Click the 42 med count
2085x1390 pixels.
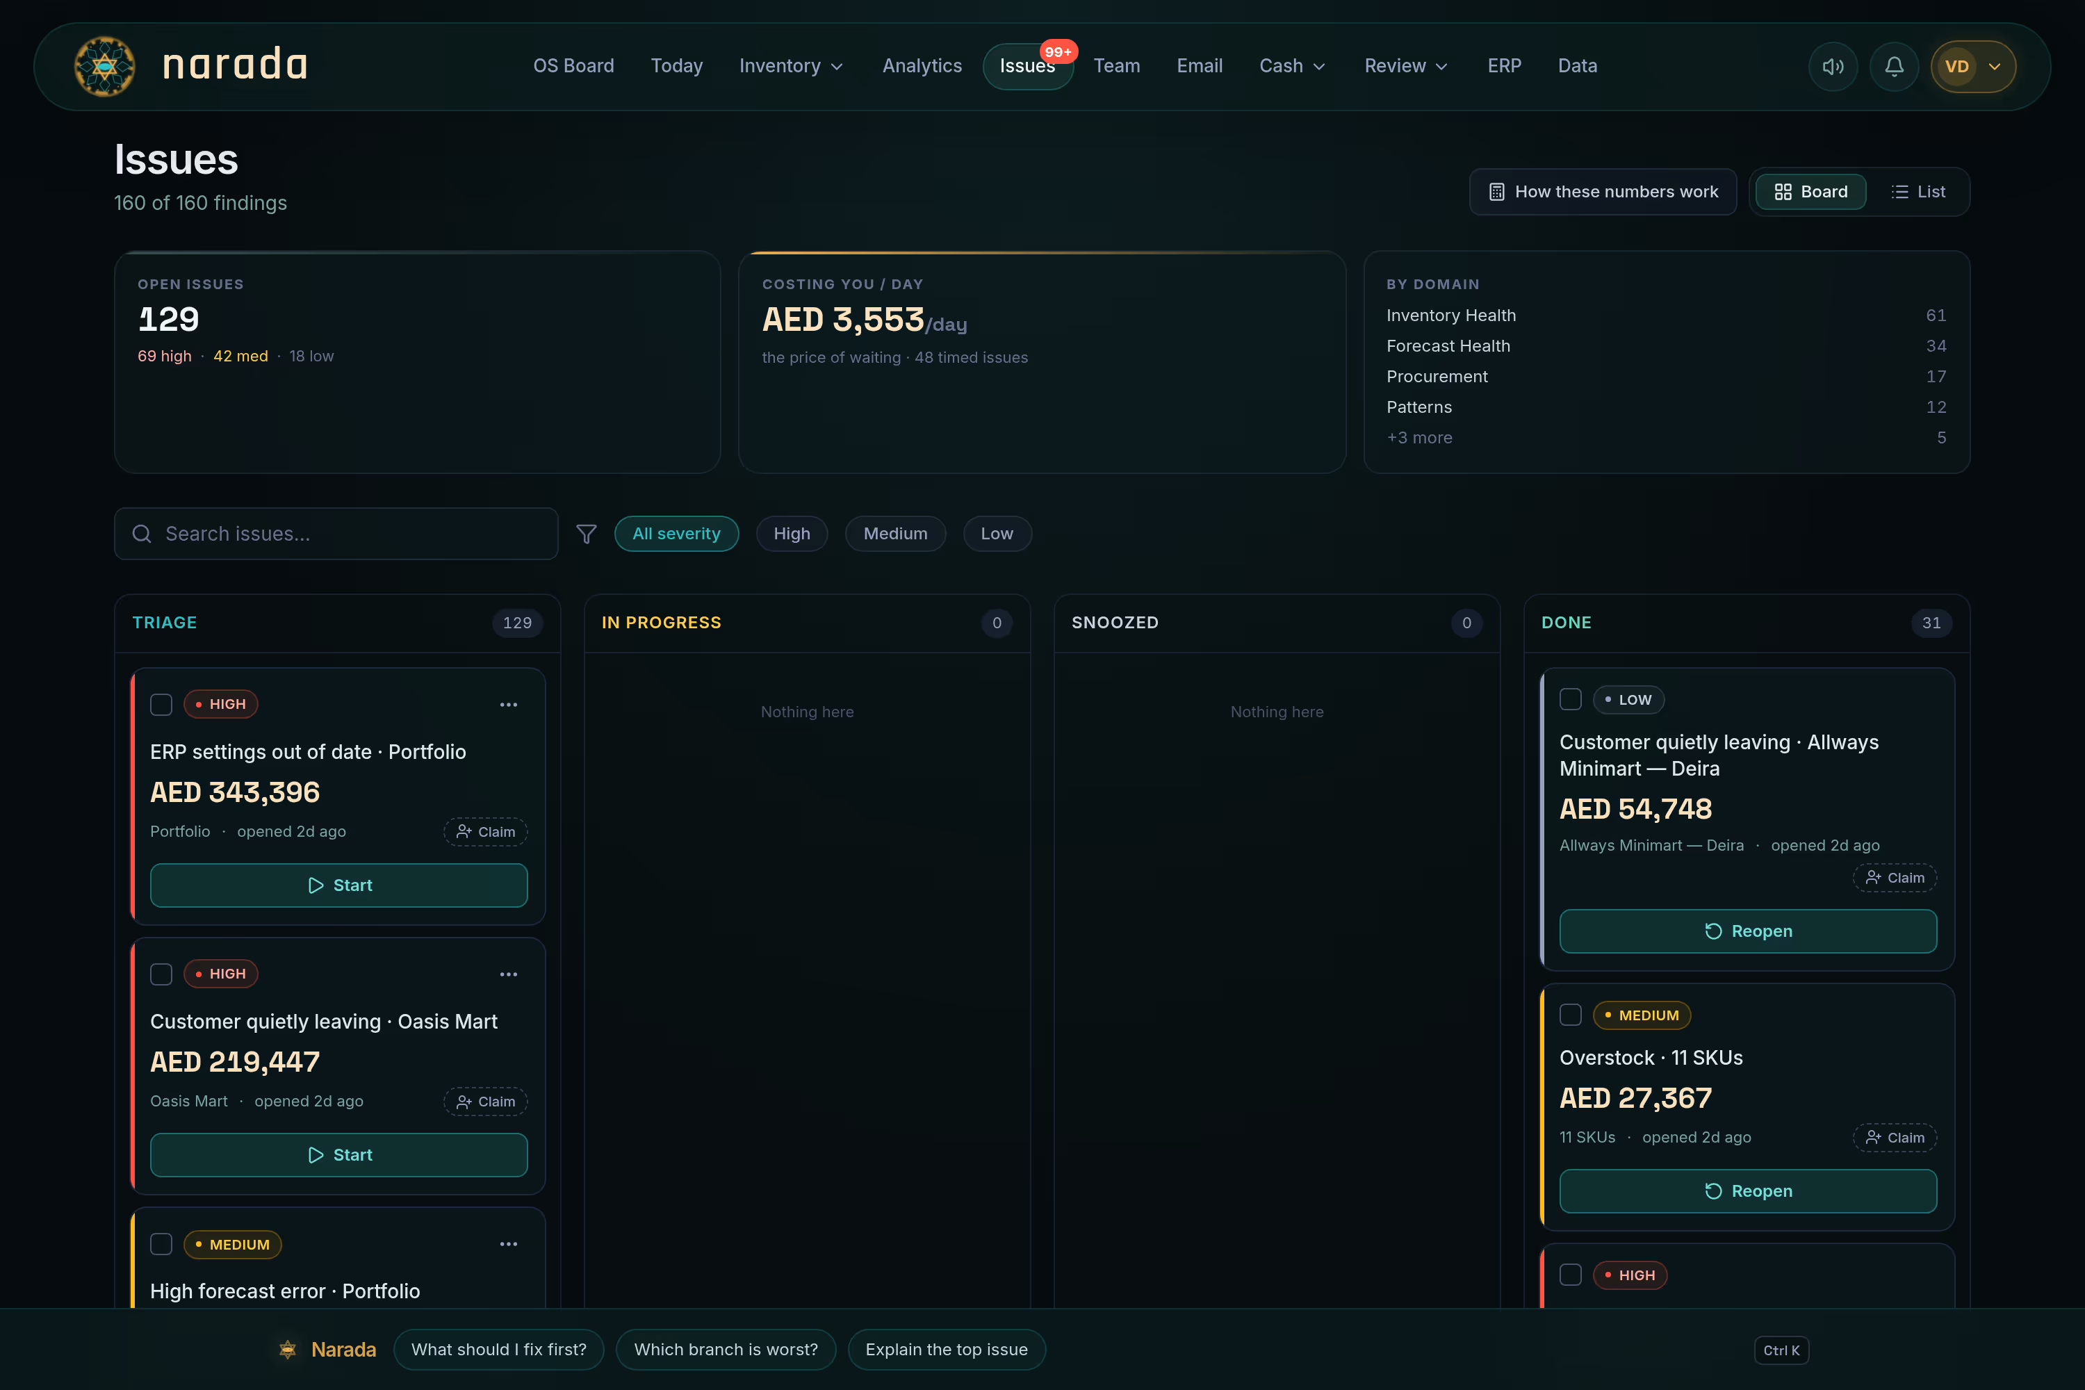pos(240,355)
